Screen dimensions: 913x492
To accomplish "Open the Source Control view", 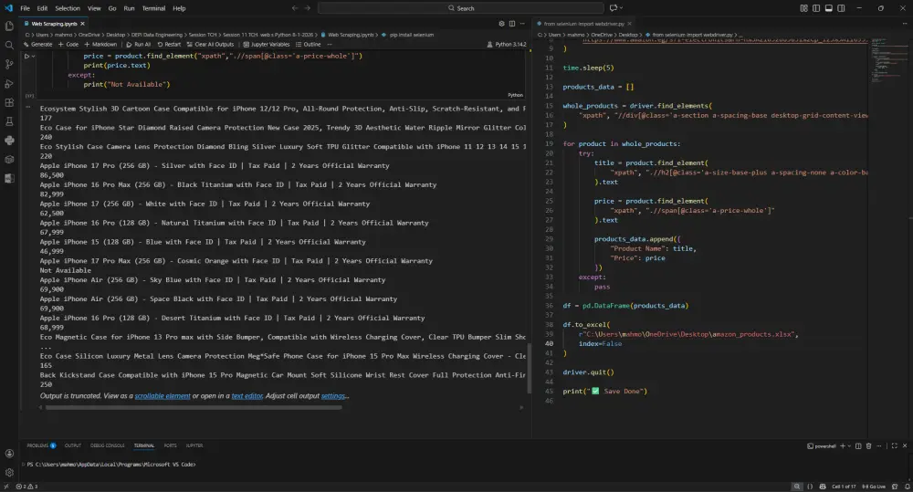I will [x=10, y=64].
